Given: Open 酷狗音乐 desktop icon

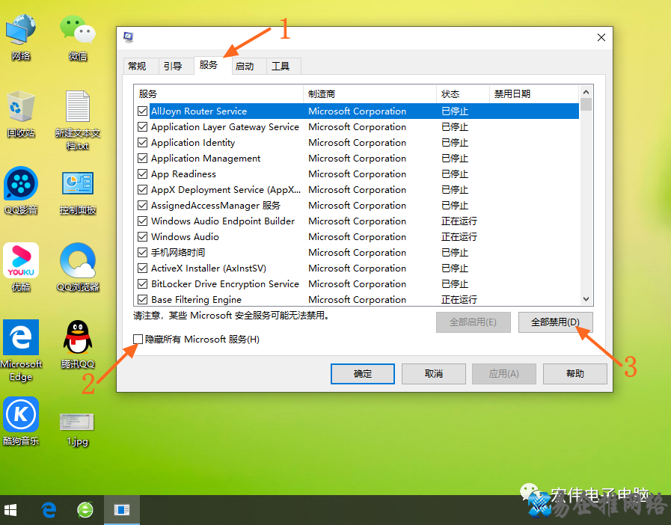Looking at the screenshot, I should (21, 414).
